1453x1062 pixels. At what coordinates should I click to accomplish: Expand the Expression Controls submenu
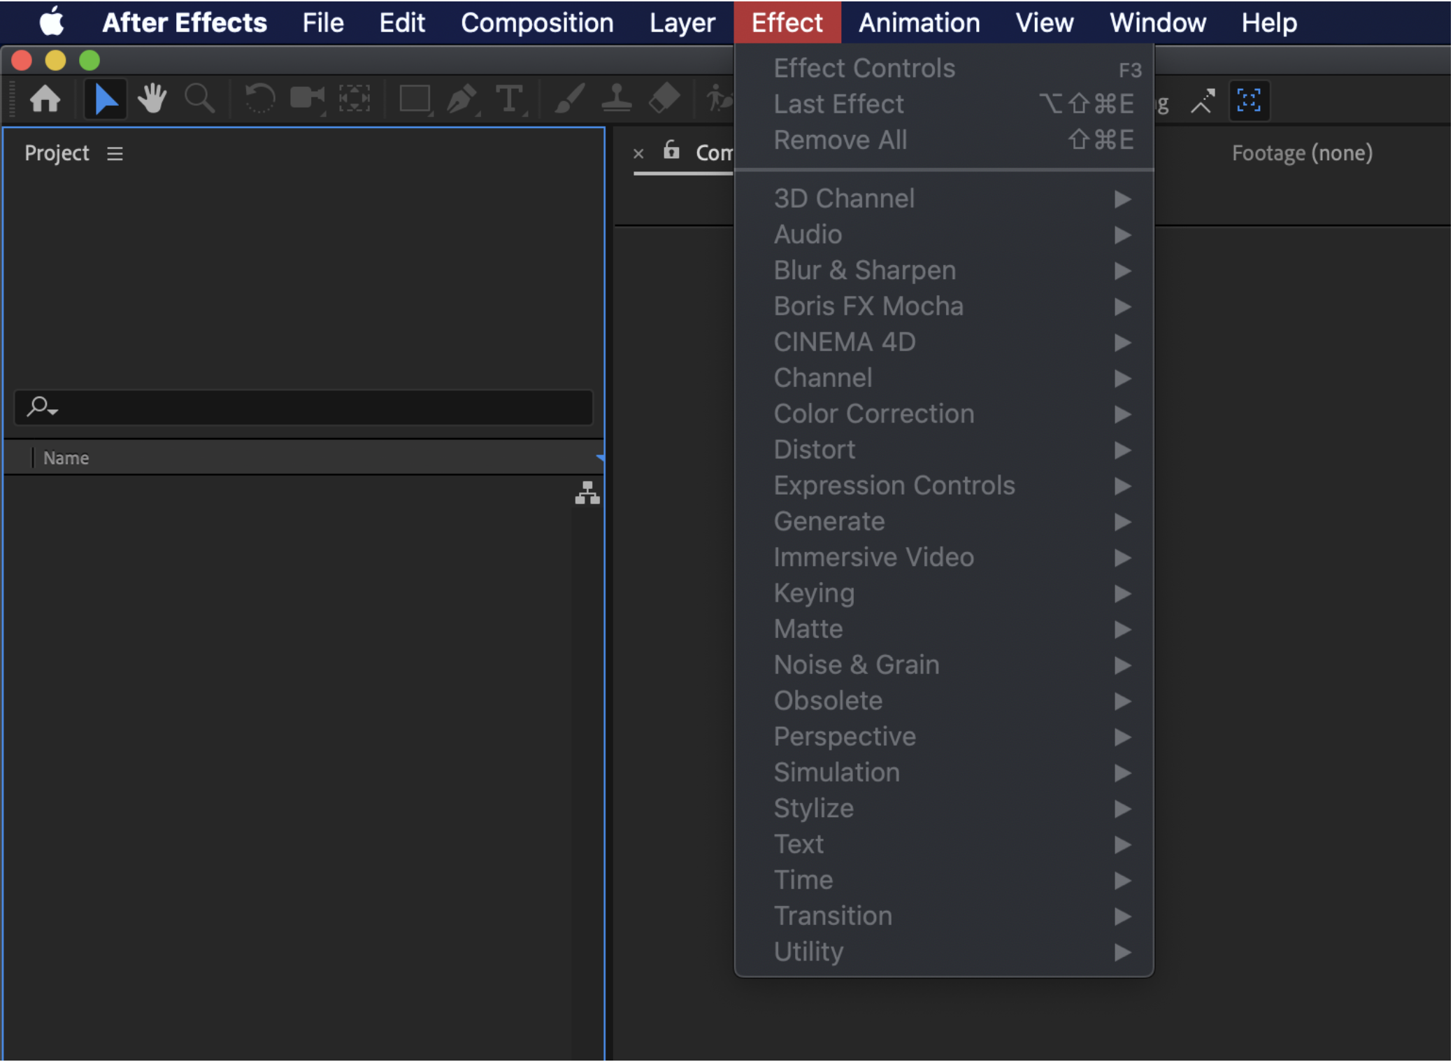coord(944,486)
